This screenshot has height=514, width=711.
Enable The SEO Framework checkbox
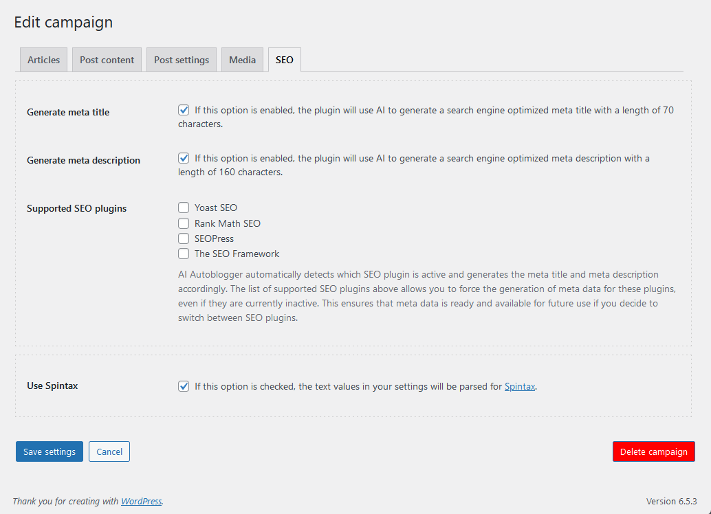coord(184,254)
